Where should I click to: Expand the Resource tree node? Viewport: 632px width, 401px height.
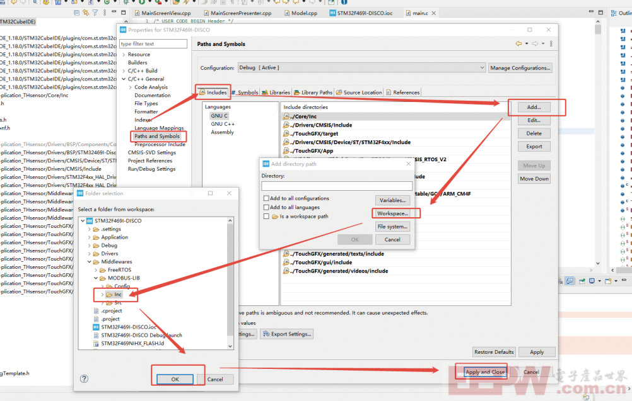[x=124, y=54]
